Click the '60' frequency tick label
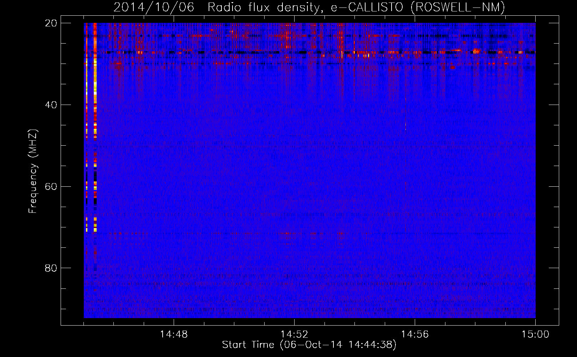This screenshot has width=577, height=357. click(x=51, y=186)
